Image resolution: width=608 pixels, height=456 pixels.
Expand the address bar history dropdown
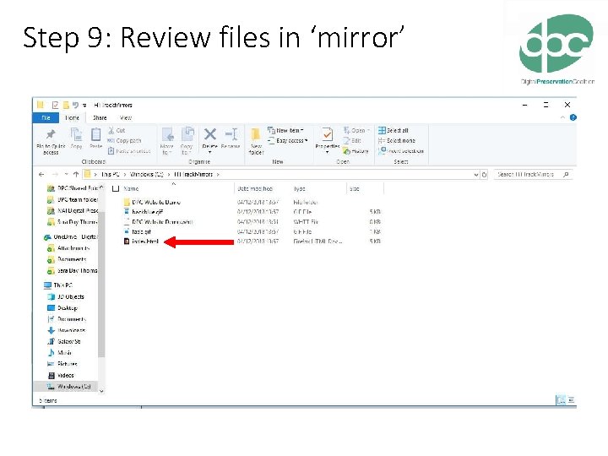click(x=476, y=175)
